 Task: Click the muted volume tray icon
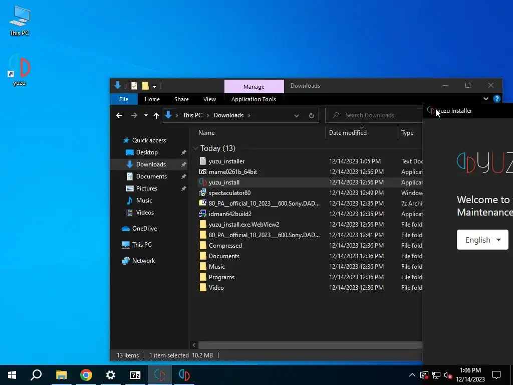click(448, 375)
